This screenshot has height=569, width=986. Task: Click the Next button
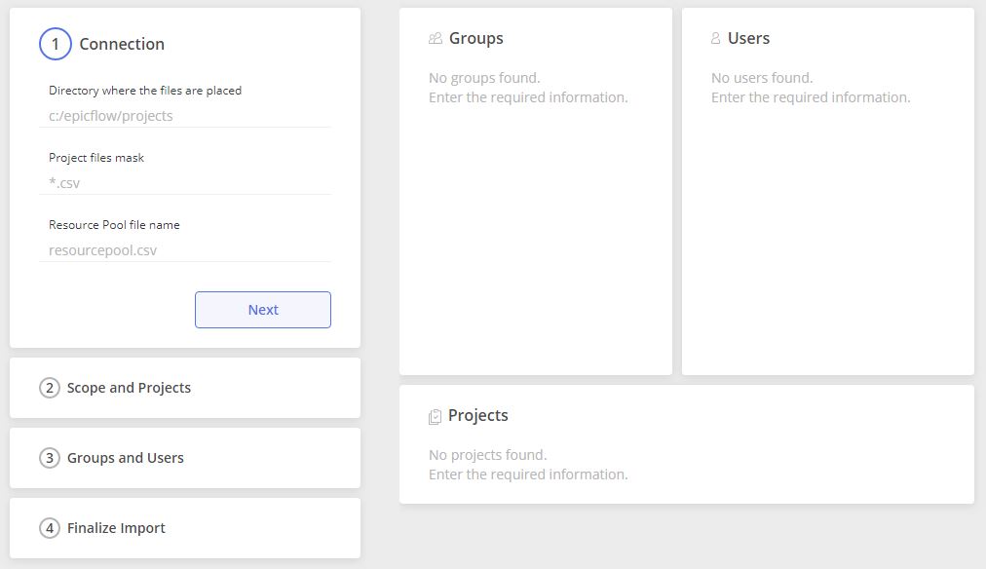(x=263, y=309)
